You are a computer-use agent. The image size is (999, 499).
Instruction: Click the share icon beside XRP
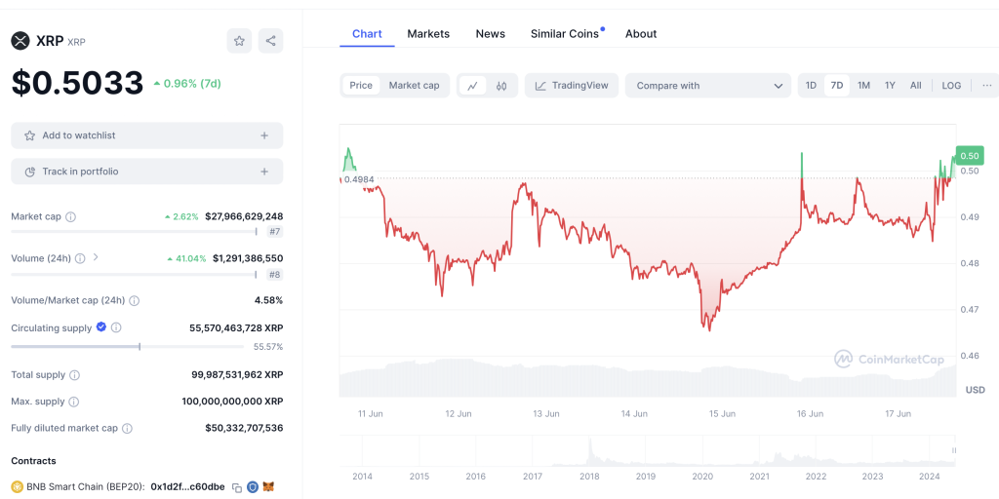(271, 41)
